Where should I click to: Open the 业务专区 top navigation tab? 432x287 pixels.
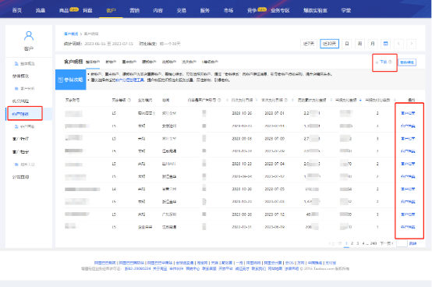(280, 10)
